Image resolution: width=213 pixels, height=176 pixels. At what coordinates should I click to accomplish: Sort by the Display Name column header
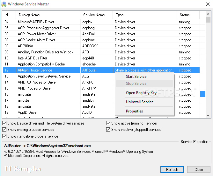[48, 15]
